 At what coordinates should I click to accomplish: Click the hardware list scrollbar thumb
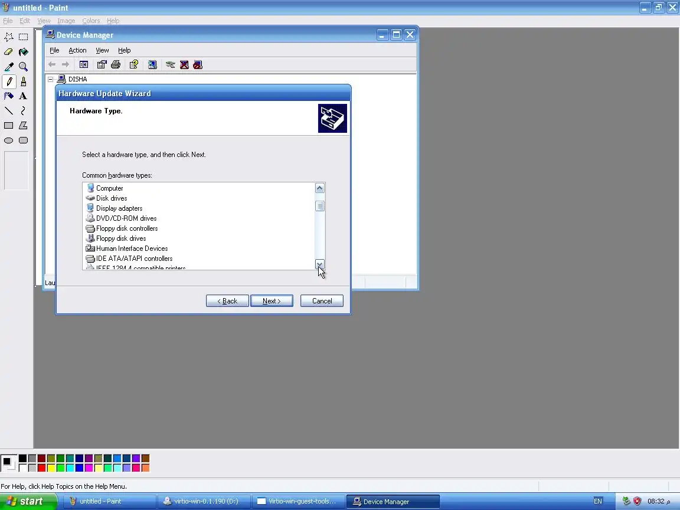(319, 206)
